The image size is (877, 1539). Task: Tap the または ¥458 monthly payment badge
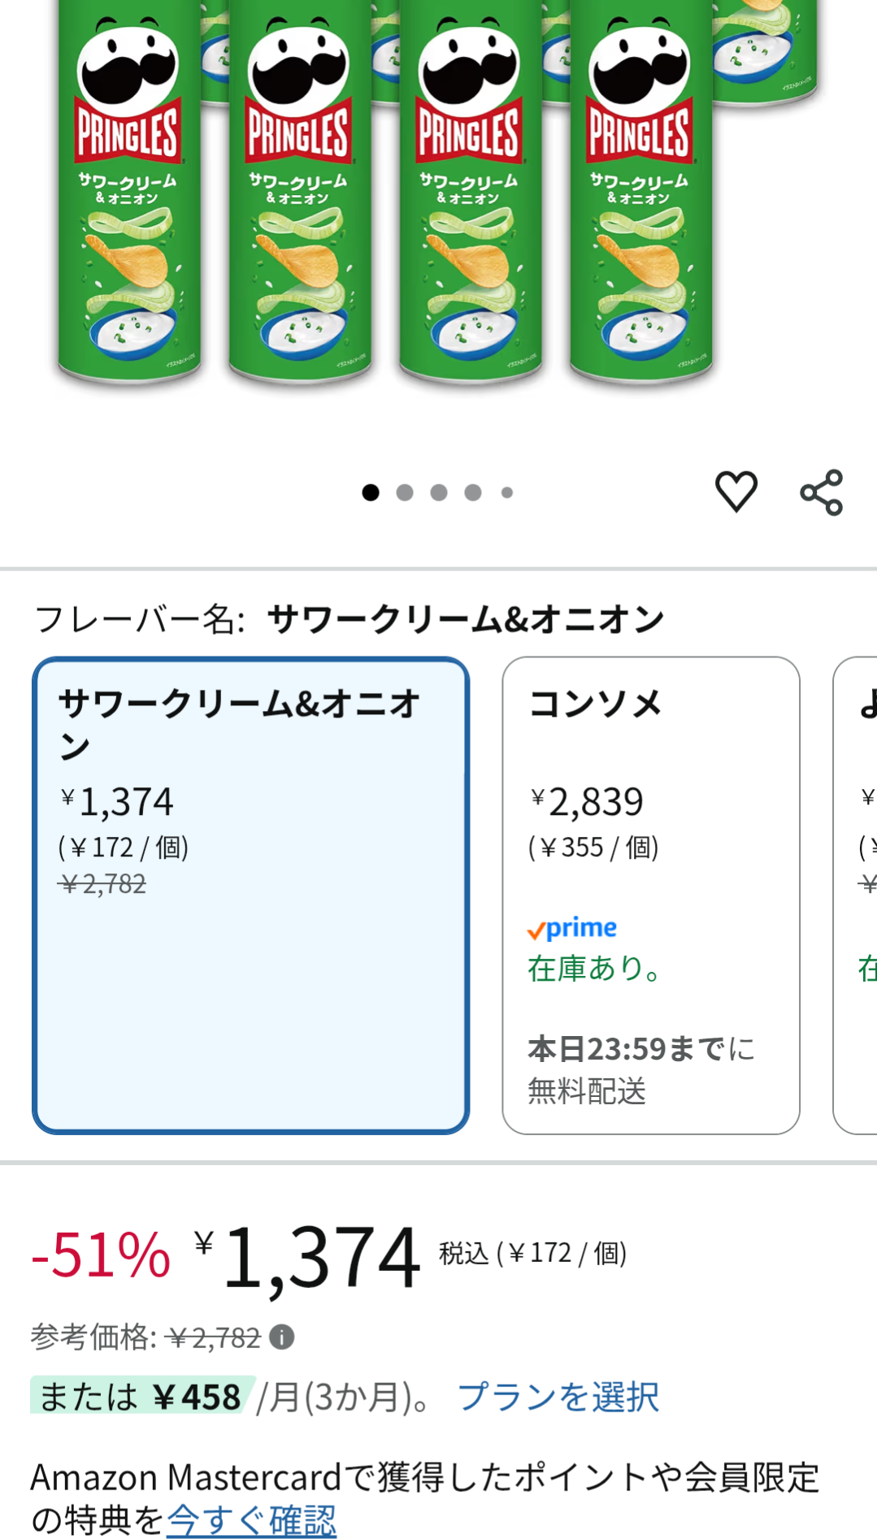pos(141,1397)
